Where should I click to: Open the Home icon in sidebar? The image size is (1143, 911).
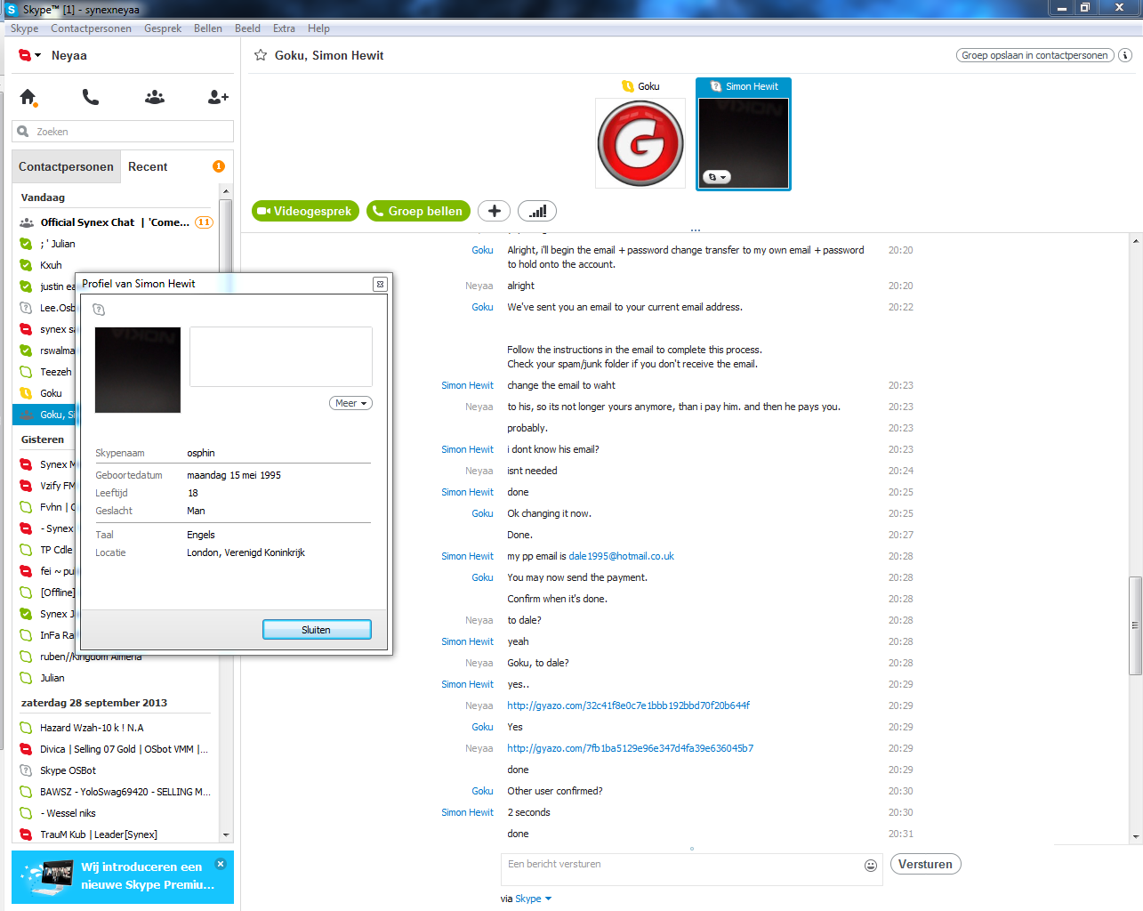[28, 97]
